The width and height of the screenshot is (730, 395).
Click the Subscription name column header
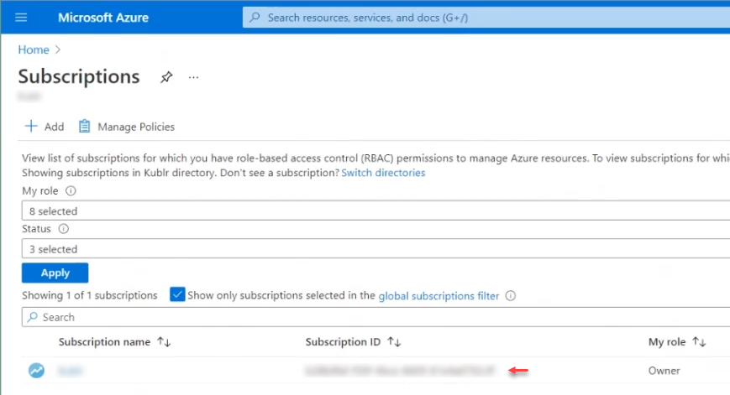click(104, 342)
